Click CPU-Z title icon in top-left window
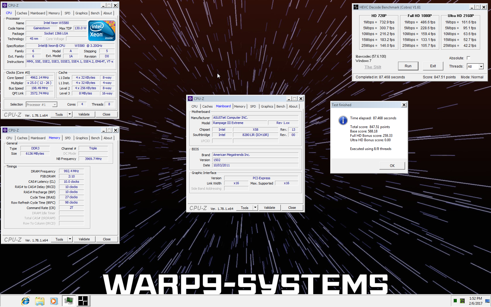 click(5, 5)
